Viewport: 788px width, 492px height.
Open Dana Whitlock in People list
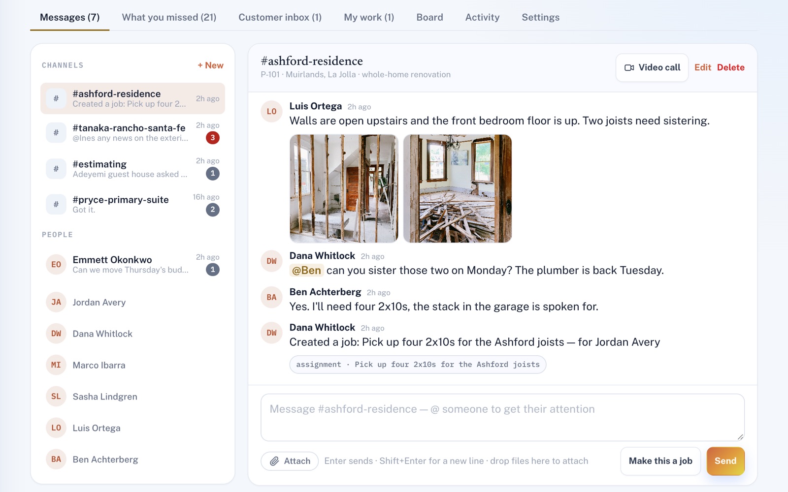pyautogui.click(x=132, y=334)
